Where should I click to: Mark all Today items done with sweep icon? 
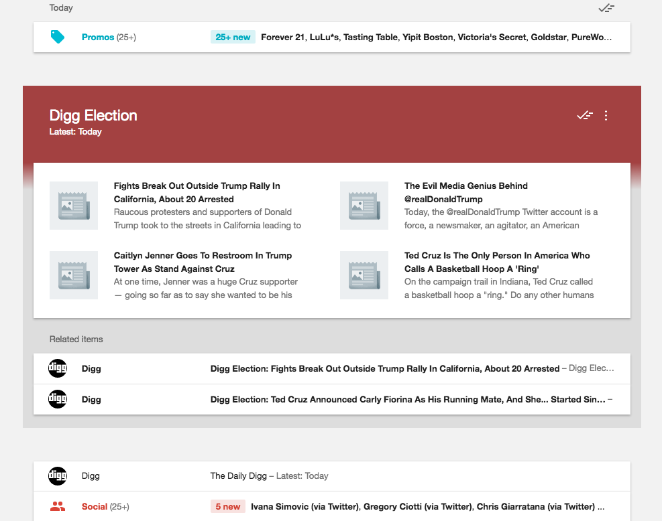click(606, 7)
